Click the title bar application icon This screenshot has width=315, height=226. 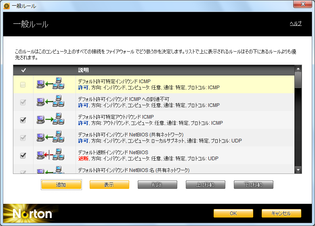[6, 6]
